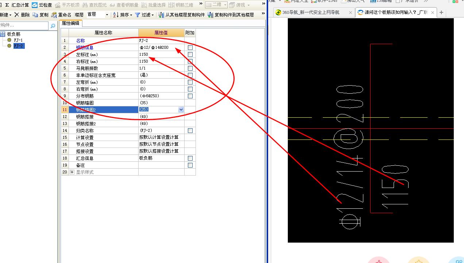Tick the 左弯折 row checkbox

pos(190,82)
